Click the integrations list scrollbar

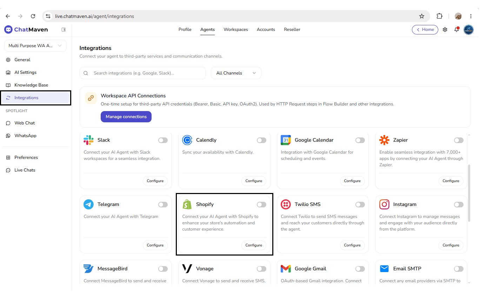coord(469,193)
